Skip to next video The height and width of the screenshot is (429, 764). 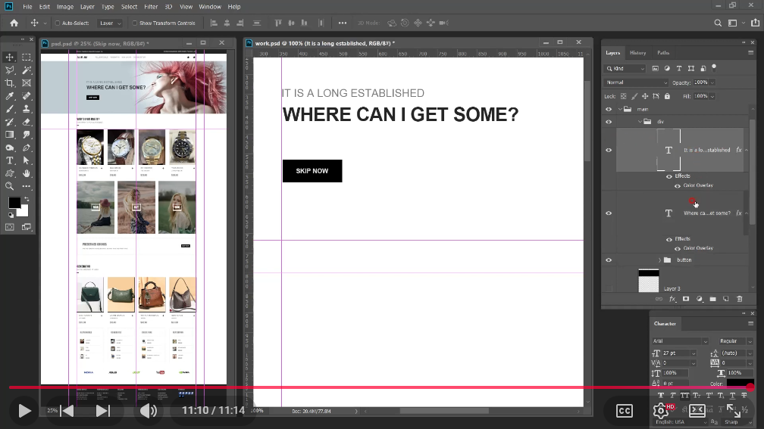point(103,411)
